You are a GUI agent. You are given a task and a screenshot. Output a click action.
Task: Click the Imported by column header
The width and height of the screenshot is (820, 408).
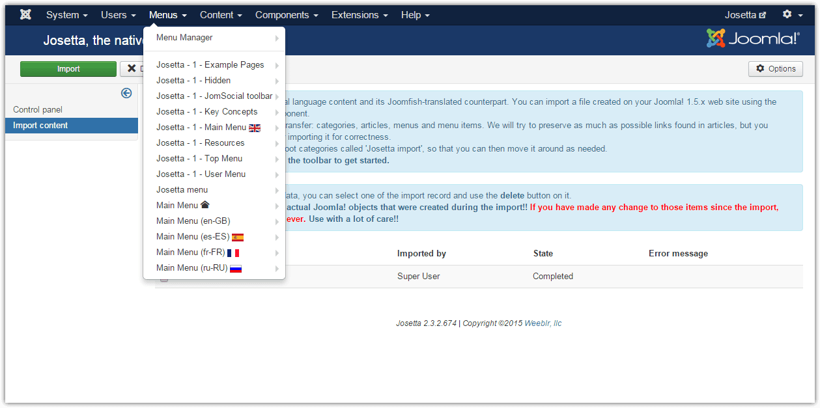(421, 254)
